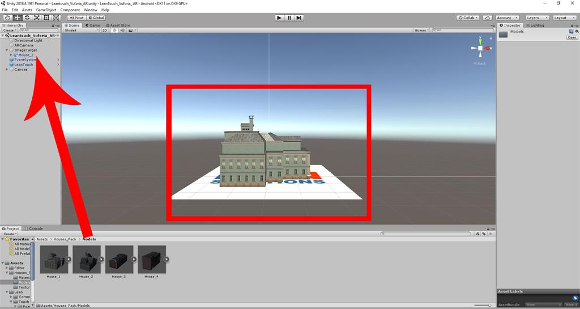The width and height of the screenshot is (580, 309).
Task: Open Unity cloud services
Action: click(x=488, y=18)
